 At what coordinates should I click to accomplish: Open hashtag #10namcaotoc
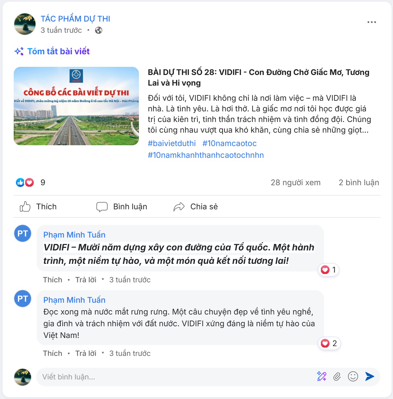click(229, 143)
